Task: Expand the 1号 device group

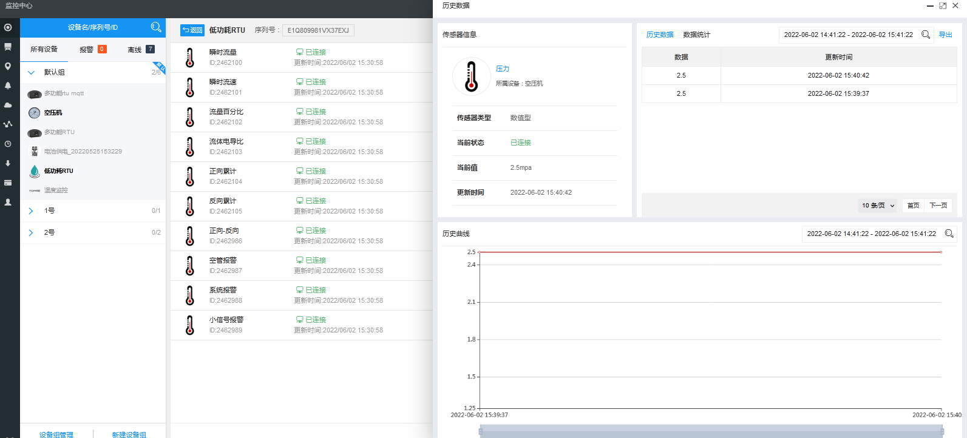Action: pyautogui.click(x=31, y=211)
